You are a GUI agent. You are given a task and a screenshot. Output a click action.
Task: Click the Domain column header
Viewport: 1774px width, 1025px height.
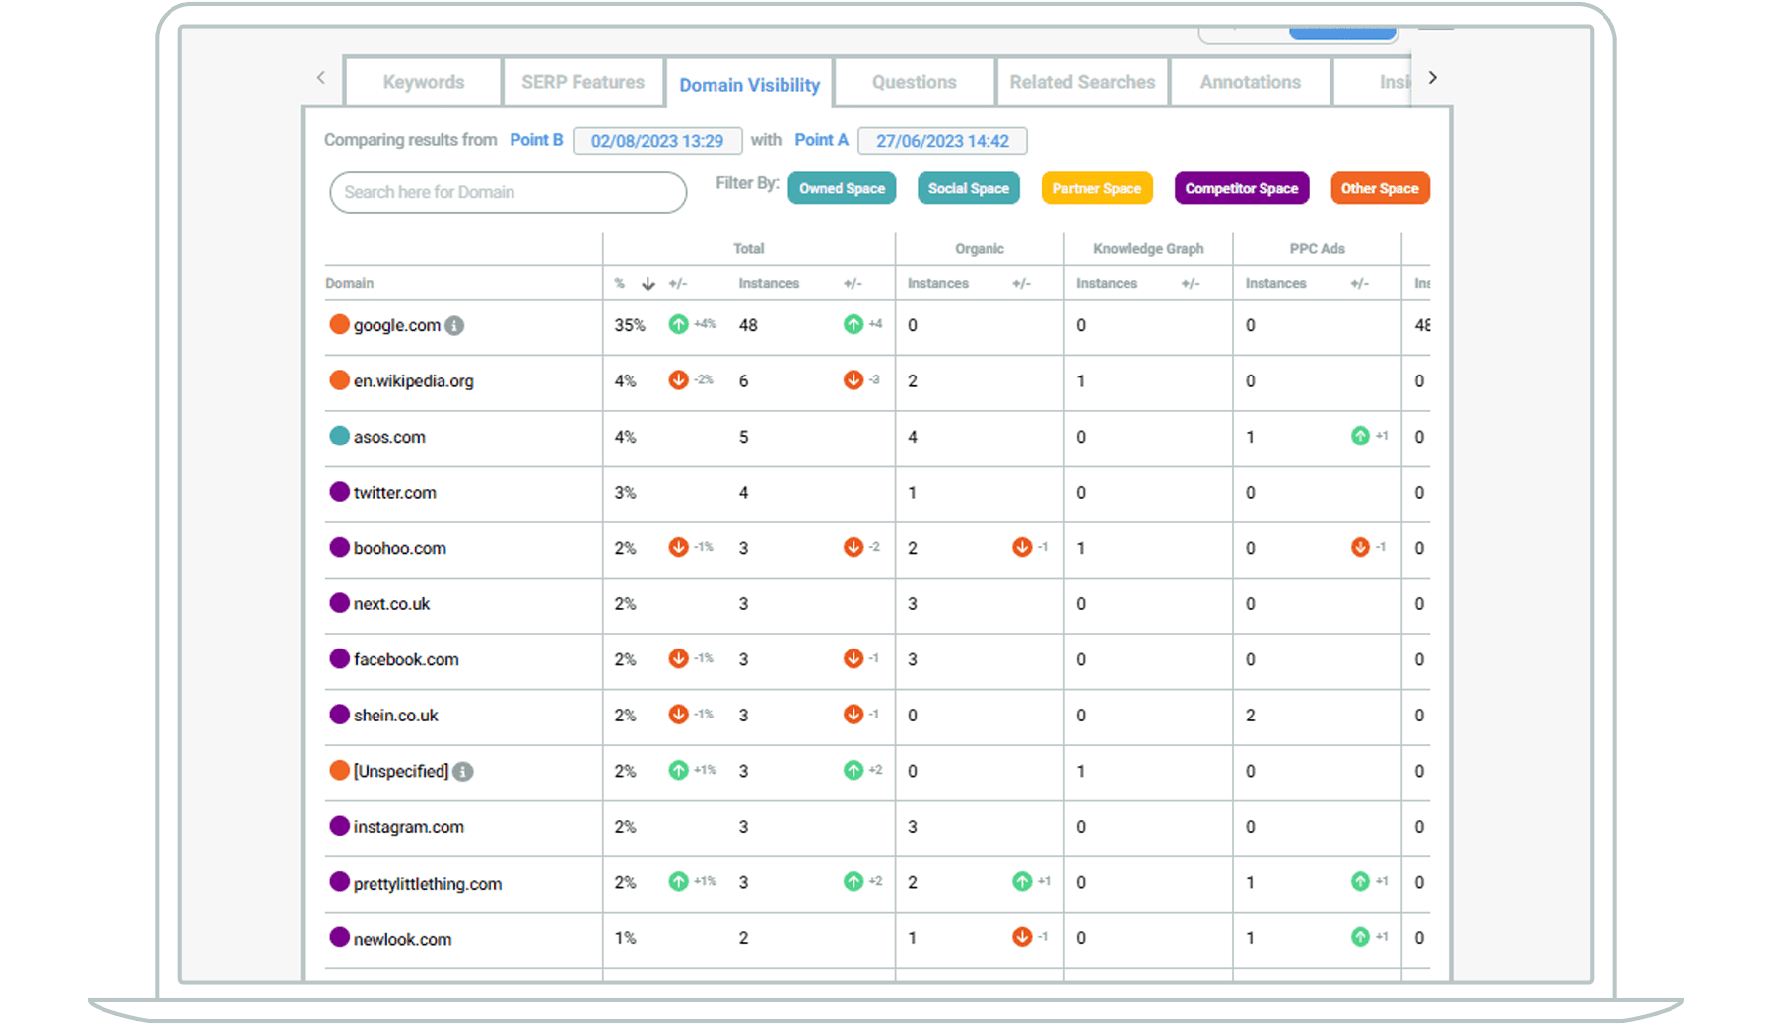350,283
